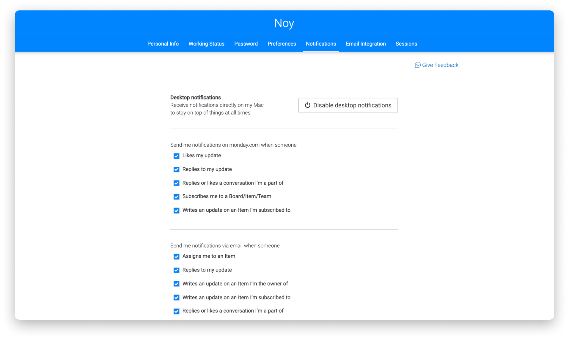Click the 'Desktop notifications' heading text
569x339 pixels.
coord(195,97)
